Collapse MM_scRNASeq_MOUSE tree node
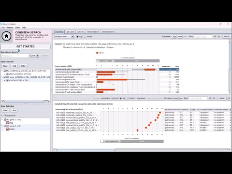232x174 pixels. (x=2, y=71)
